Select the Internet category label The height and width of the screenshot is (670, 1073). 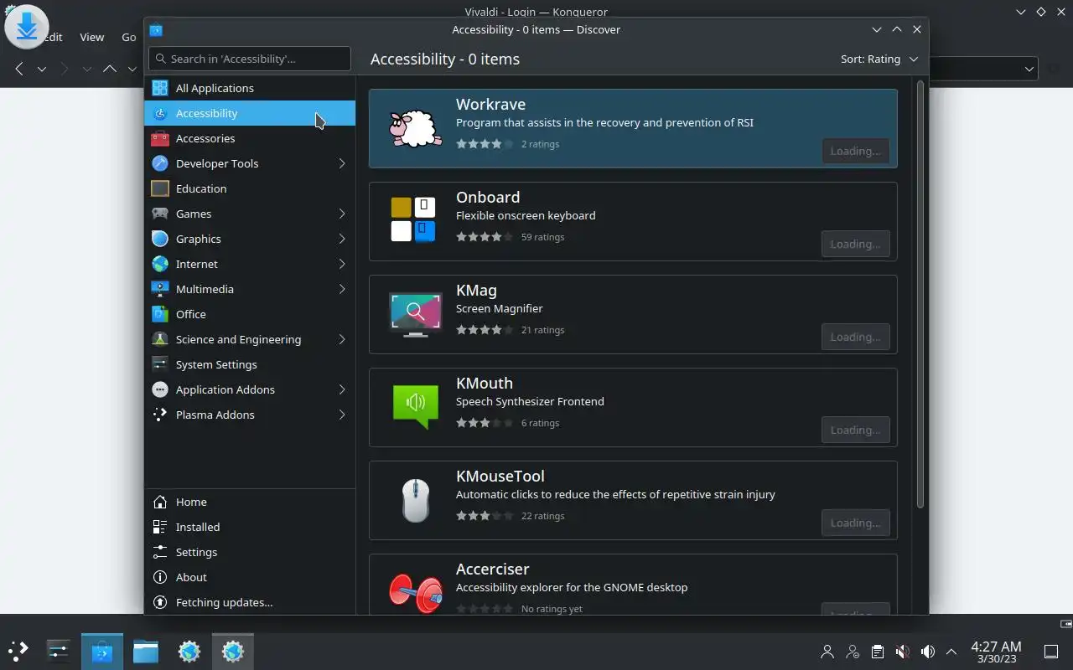197,264
